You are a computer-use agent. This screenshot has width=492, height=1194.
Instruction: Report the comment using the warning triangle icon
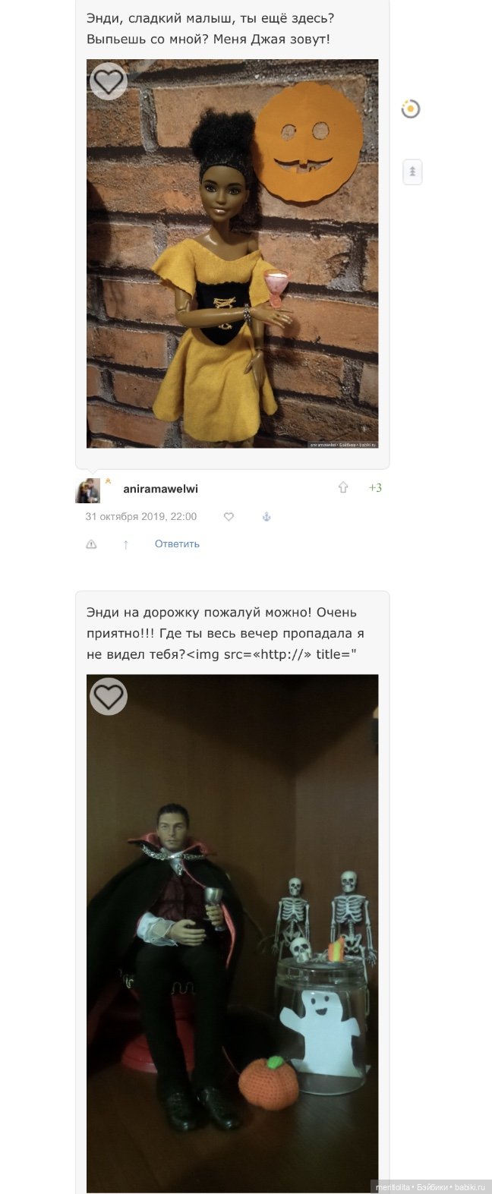[x=91, y=544]
